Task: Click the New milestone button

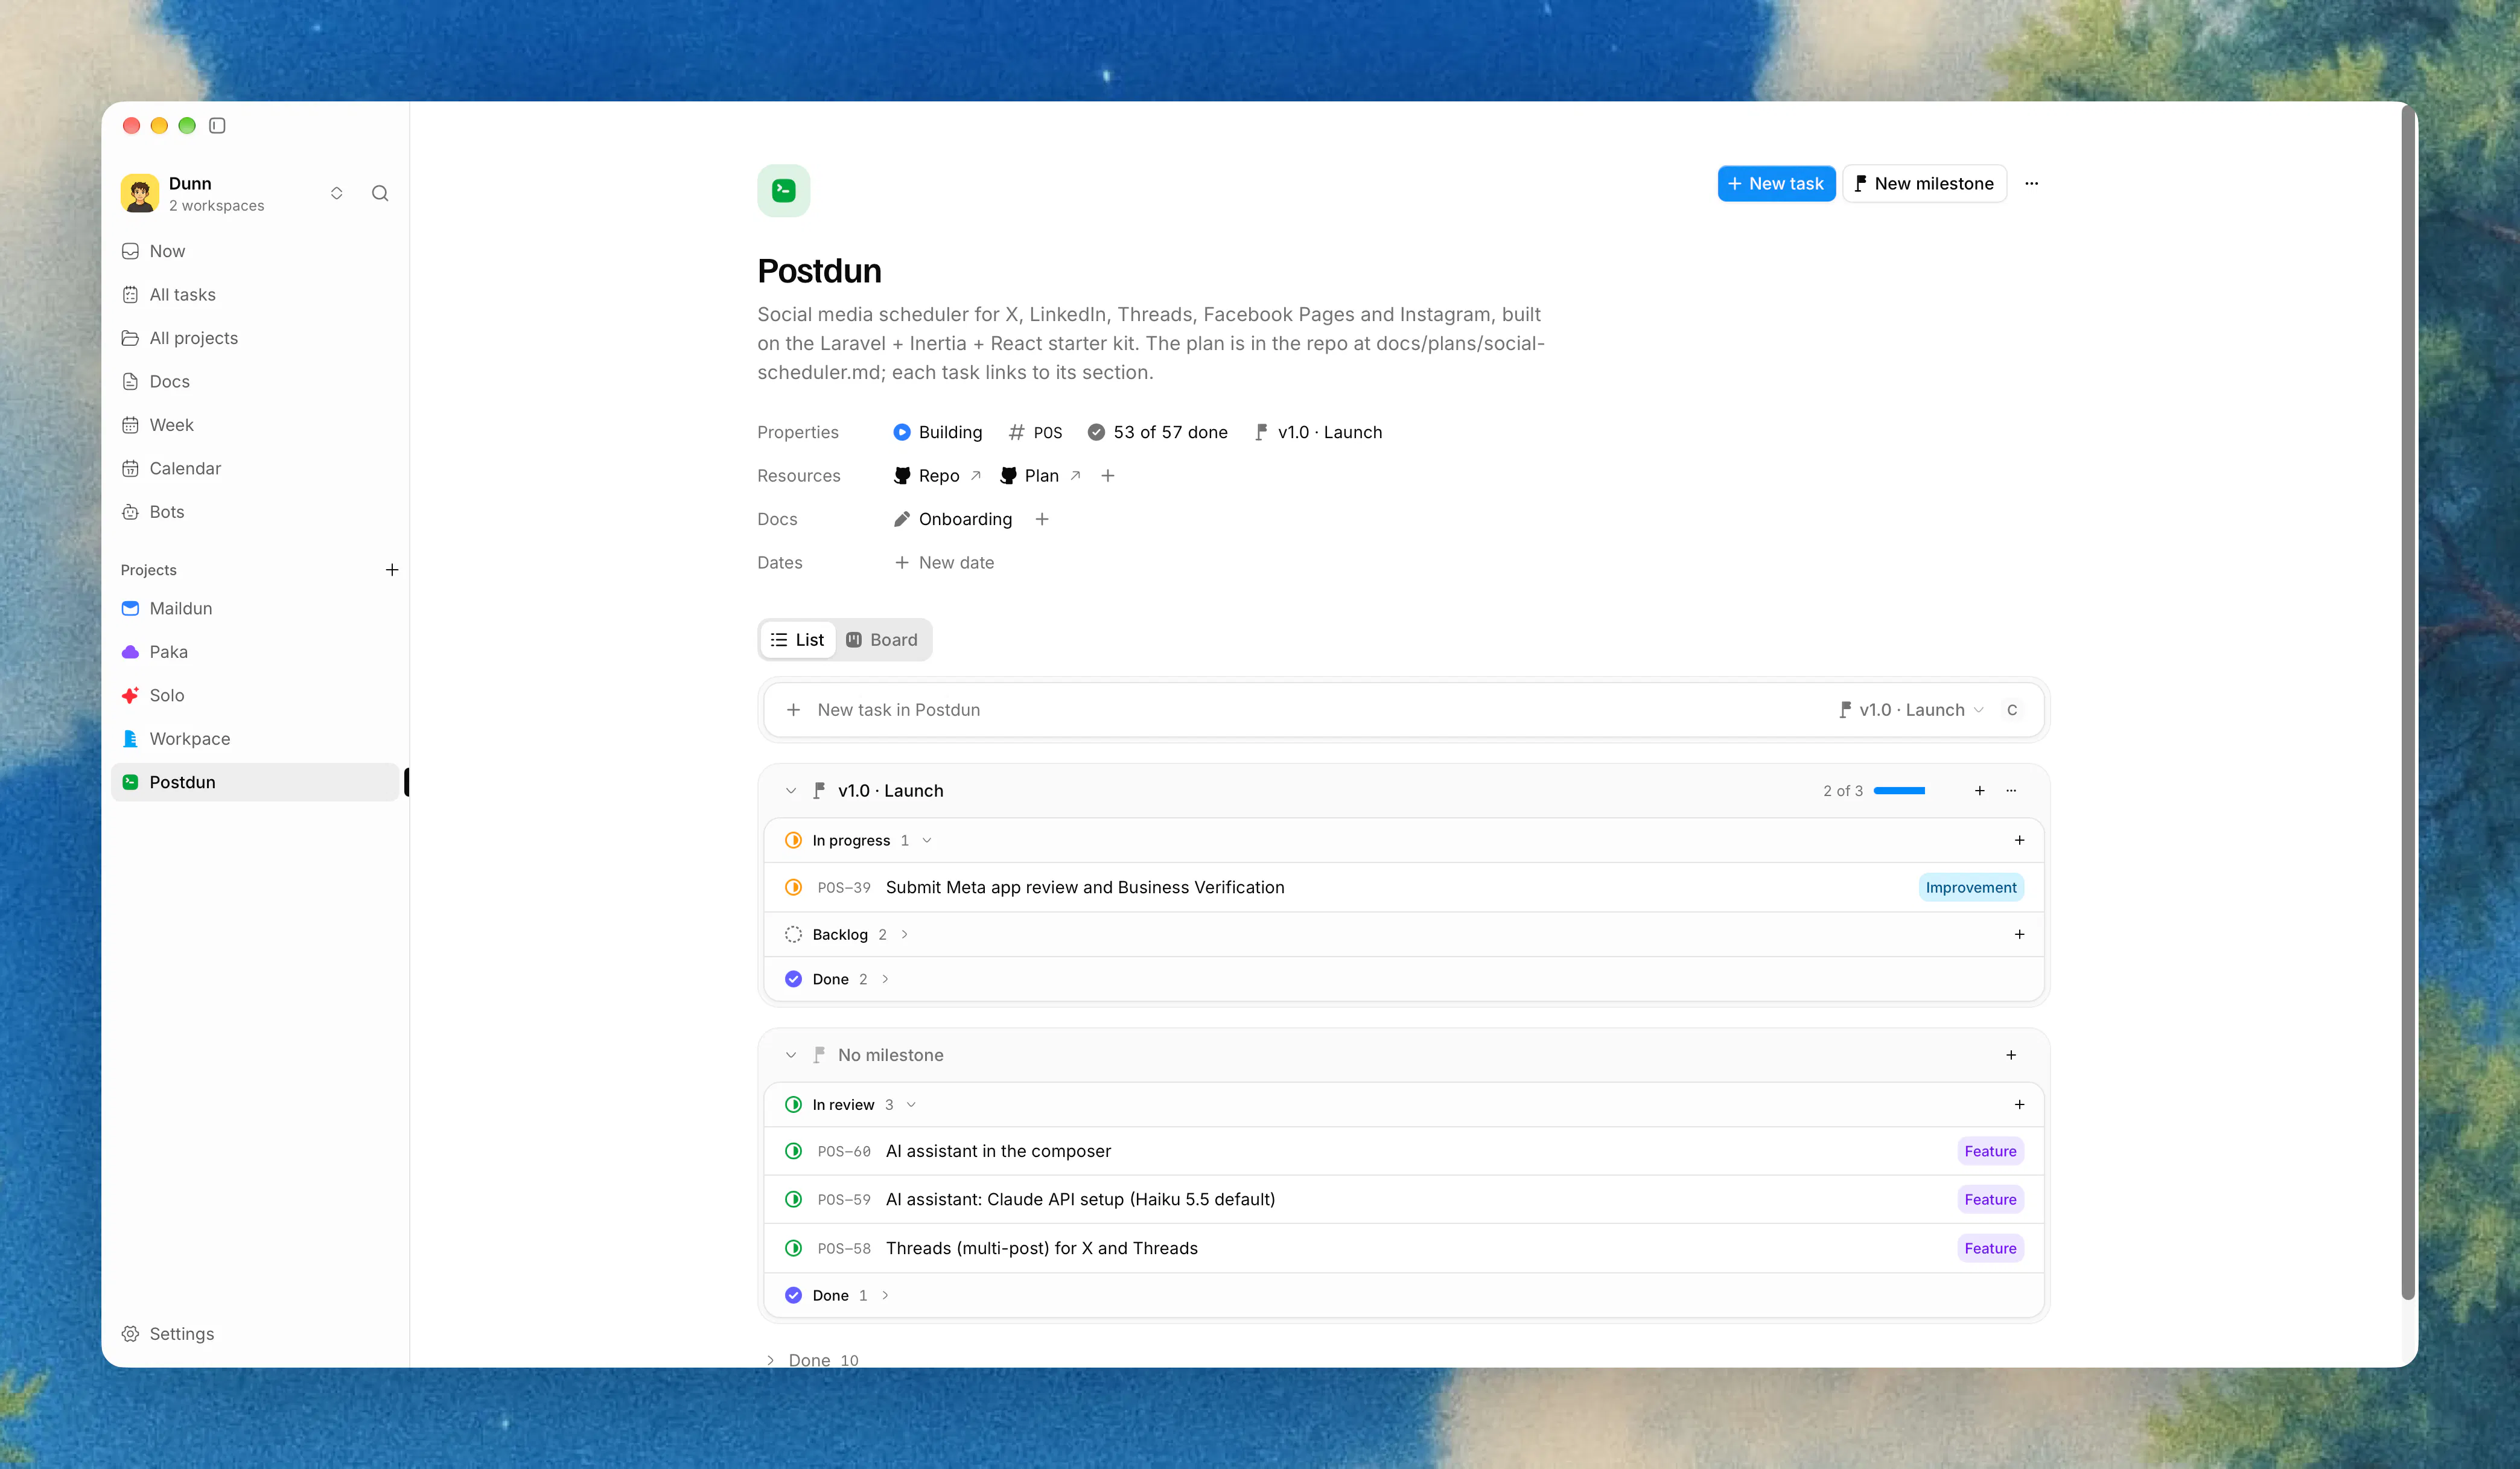Action: point(1924,183)
